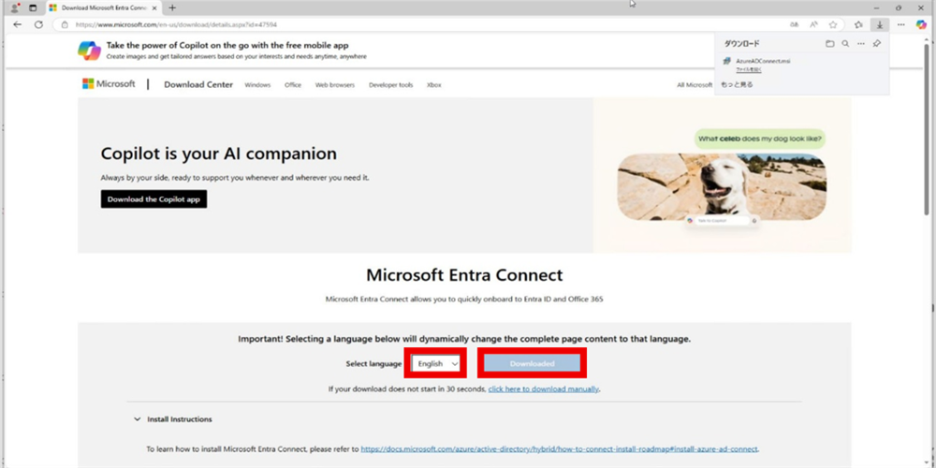Go back to previous page
The width and height of the screenshot is (936, 468).
(17, 24)
